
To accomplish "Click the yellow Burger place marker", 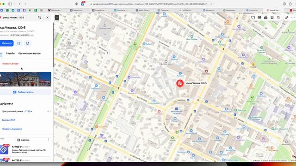I will click(253, 65).
